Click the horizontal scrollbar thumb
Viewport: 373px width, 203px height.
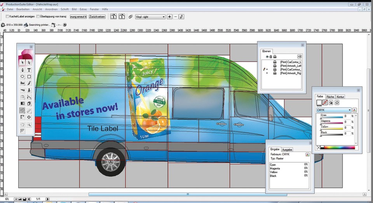pyautogui.click(x=188, y=194)
